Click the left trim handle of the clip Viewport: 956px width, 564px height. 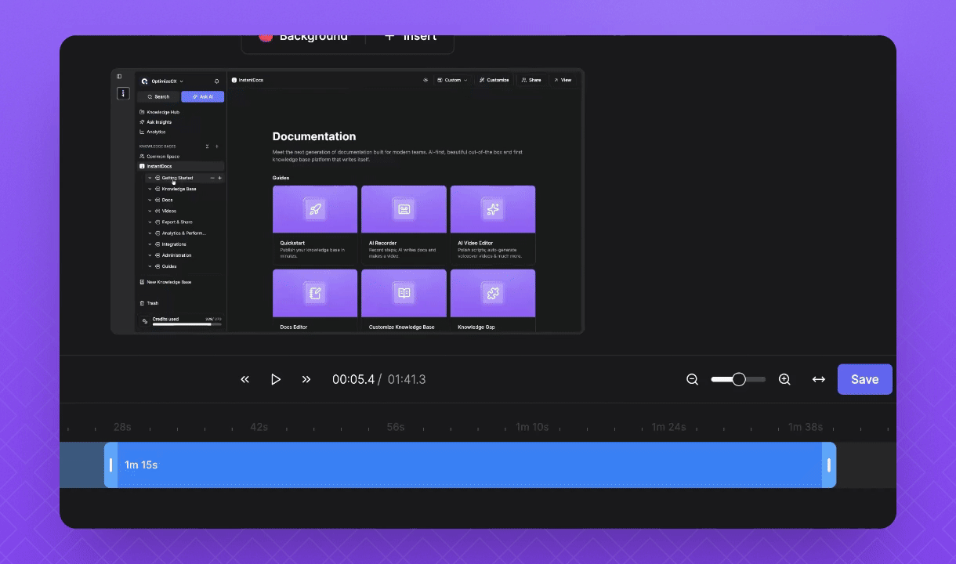[x=110, y=465]
